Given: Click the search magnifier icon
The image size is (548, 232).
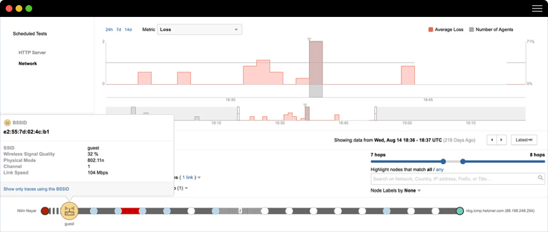Looking at the screenshot, I should [540, 179].
